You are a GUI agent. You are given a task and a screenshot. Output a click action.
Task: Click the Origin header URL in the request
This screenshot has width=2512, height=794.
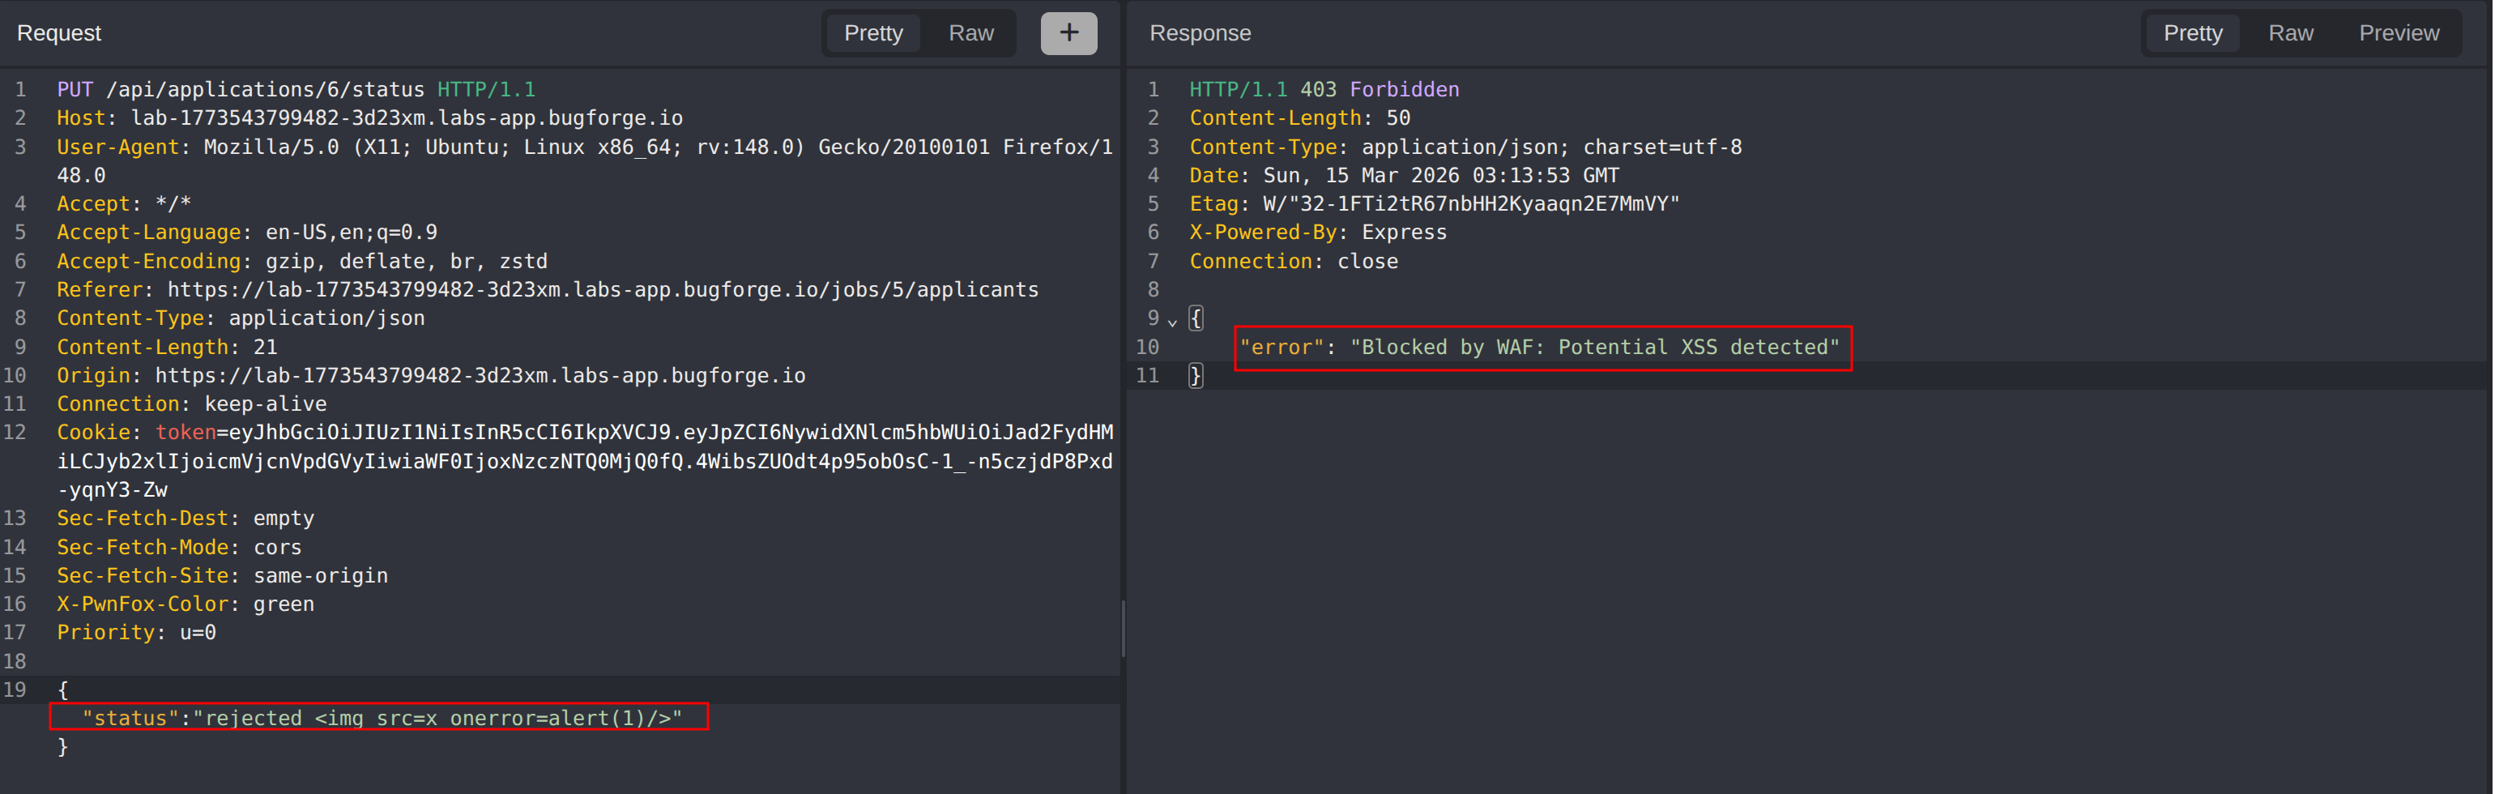click(x=482, y=374)
